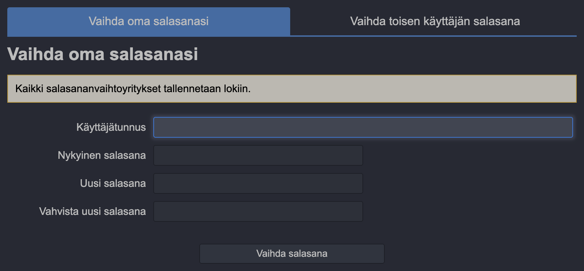Submit the password change form
584x271 pixels.
292,254
